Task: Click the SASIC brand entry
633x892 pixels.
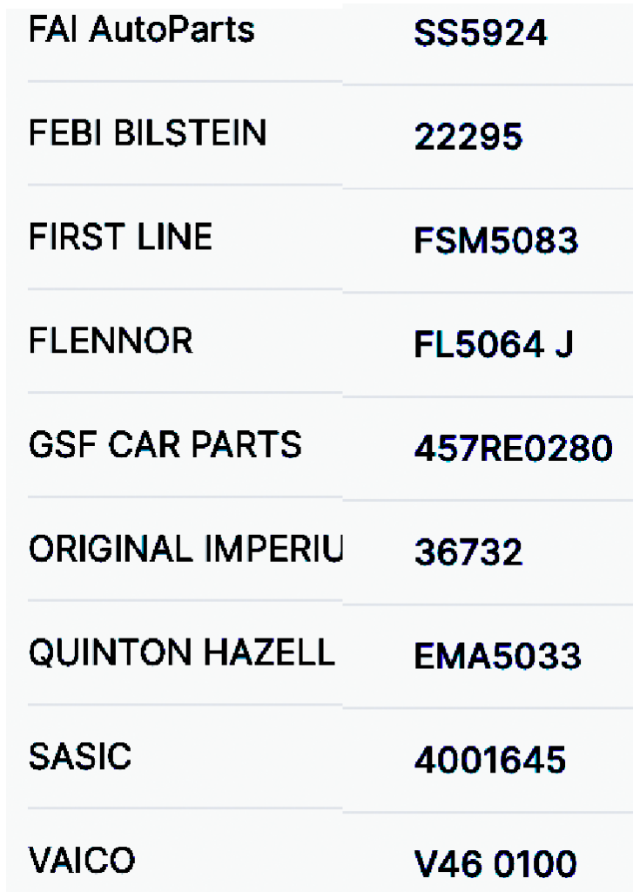Action: pyautogui.click(x=80, y=756)
